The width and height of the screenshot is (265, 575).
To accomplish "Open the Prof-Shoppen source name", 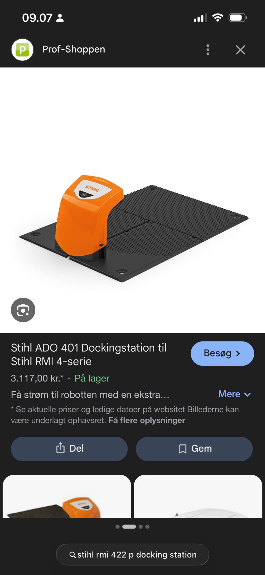I will click(x=74, y=49).
